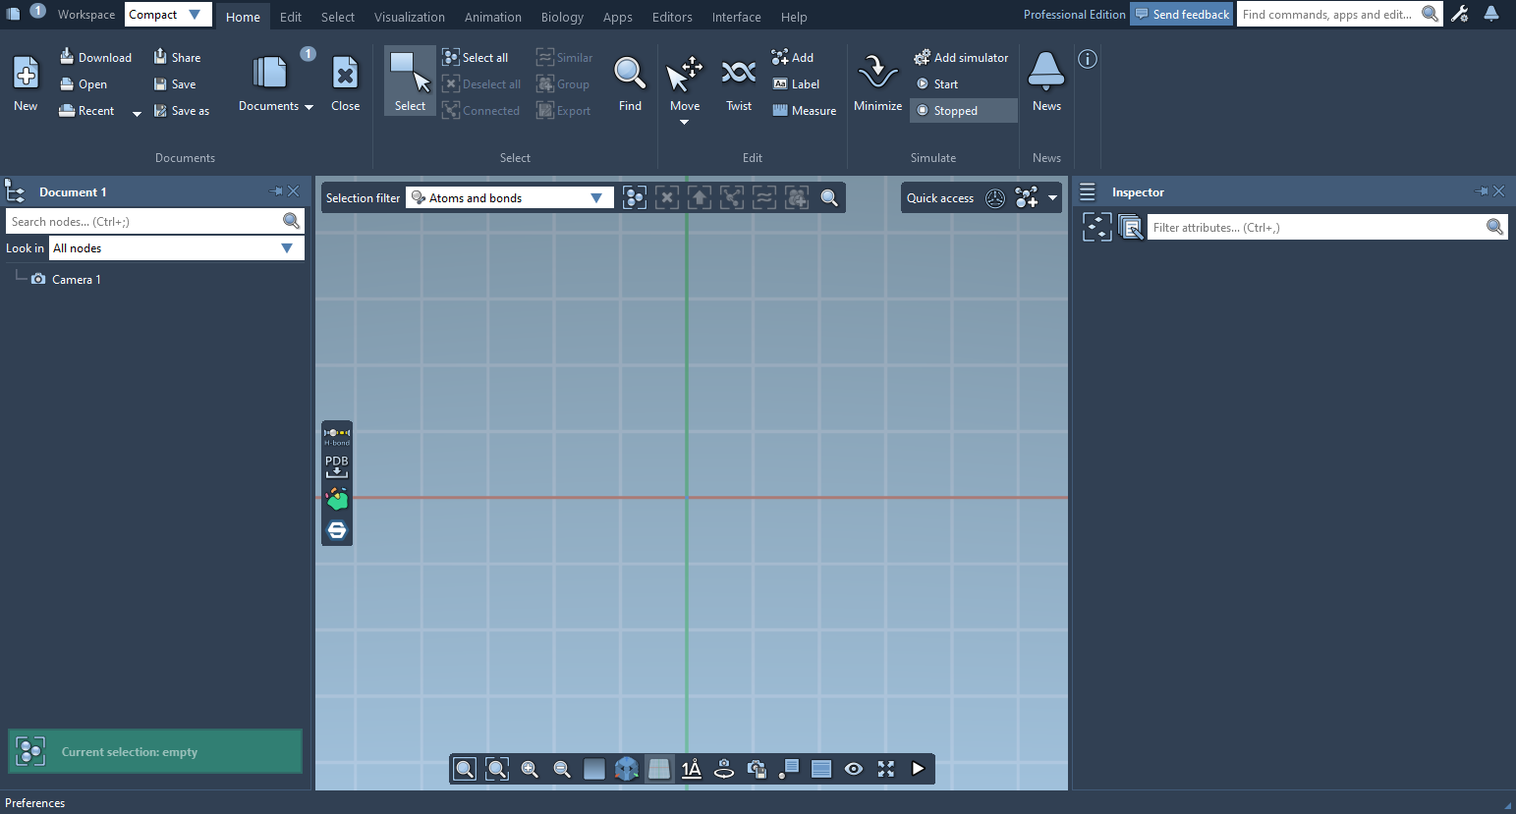Open the view cube orientation icon
The image size is (1516, 814).
(x=627, y=769)
